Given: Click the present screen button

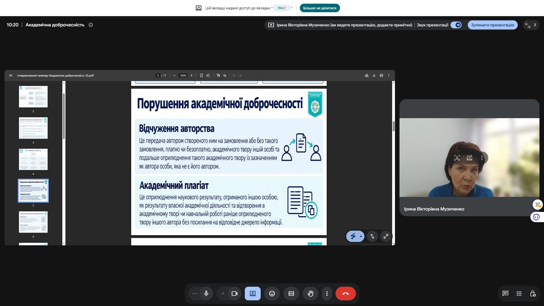Looking at the screenshot, I should click(x=253, y=294).
